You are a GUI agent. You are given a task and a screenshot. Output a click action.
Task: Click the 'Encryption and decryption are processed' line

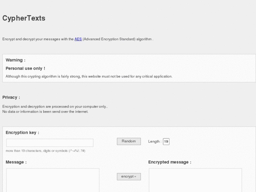click(55, 106)
